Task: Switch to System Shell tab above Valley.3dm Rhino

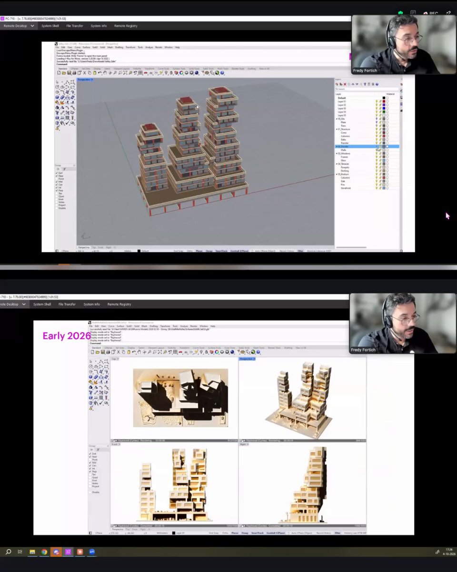Action: [x=50, y=26]
